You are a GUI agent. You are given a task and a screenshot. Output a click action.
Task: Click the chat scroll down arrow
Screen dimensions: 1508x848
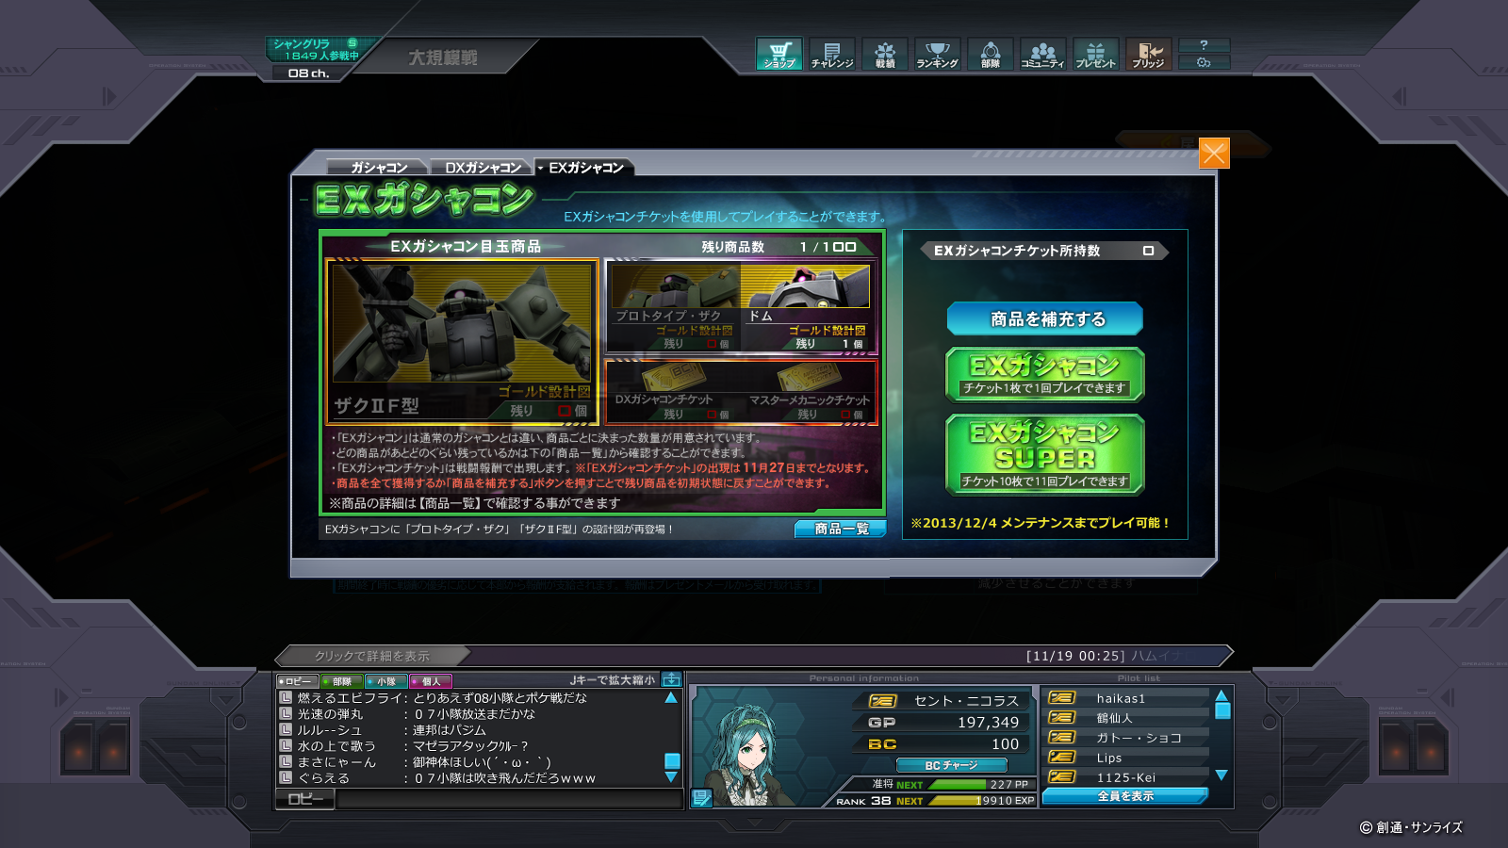[x=671, y=777]
